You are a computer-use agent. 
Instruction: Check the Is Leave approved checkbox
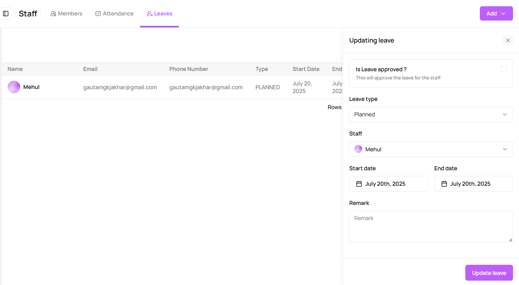click(503, 69)
